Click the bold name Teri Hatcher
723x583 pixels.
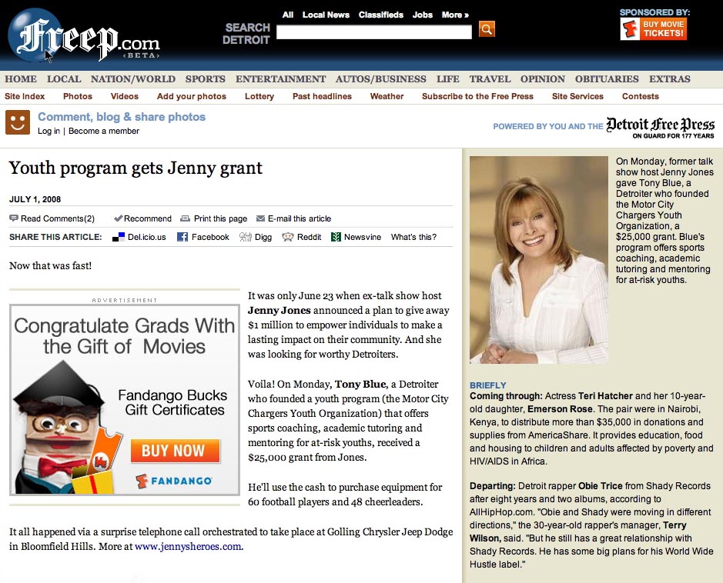[605, 396]
